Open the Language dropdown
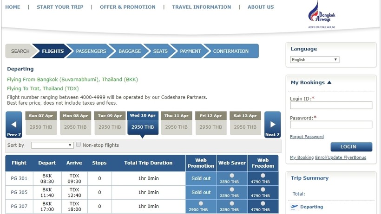 click(315, 60)
